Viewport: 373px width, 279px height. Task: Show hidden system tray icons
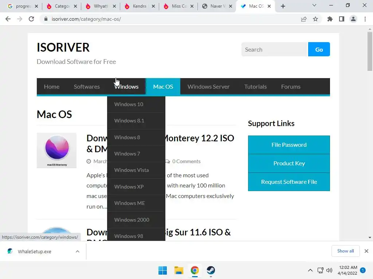coord(310,270)
